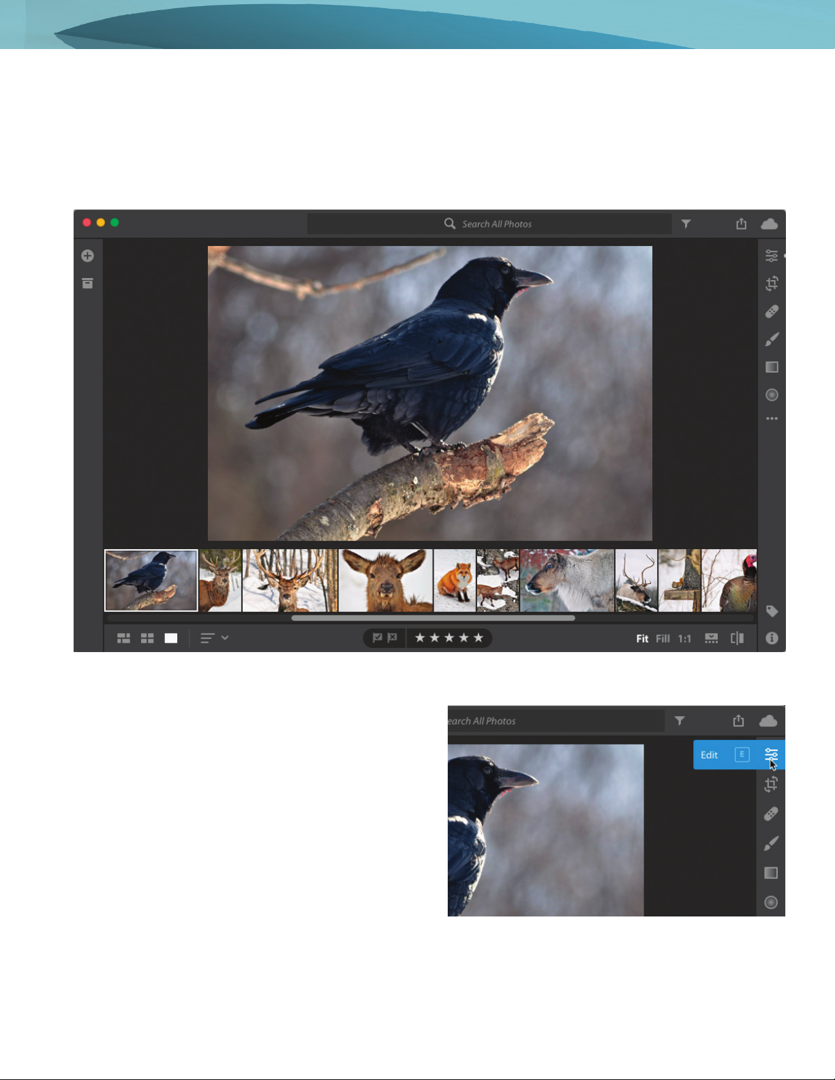Click the filter funnel icon in the main window
This screenshot has width=835, height=1080.
pyautogui.click(x=686, y=223)
